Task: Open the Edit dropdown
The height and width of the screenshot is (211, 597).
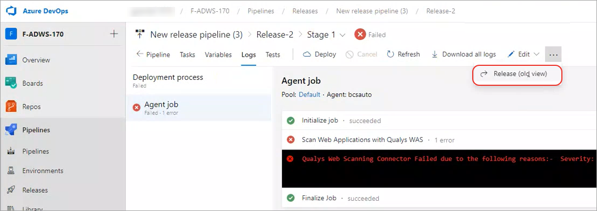Action: pyautogui.click(x=524, y=55)
